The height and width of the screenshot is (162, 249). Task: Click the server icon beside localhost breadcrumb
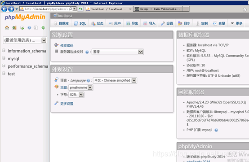[55, 16]
